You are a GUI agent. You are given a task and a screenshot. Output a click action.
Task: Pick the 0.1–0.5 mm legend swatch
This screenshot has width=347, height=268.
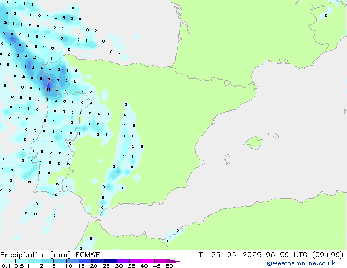9,261
